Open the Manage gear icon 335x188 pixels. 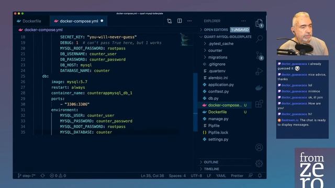point(259,163)
